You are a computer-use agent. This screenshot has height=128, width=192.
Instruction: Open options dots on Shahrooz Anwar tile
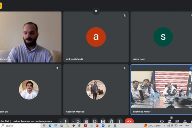tap(191, 68)
